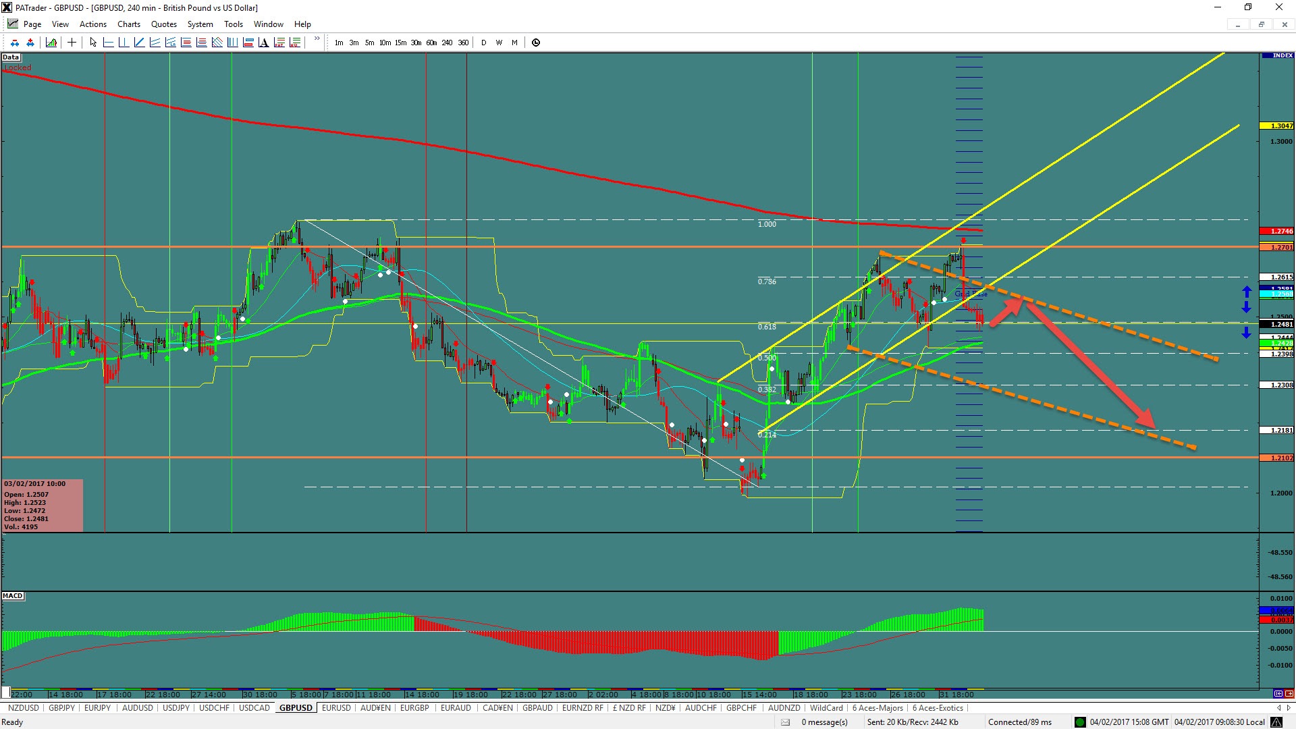Select the vertical time zones tool

pos(232,43)
